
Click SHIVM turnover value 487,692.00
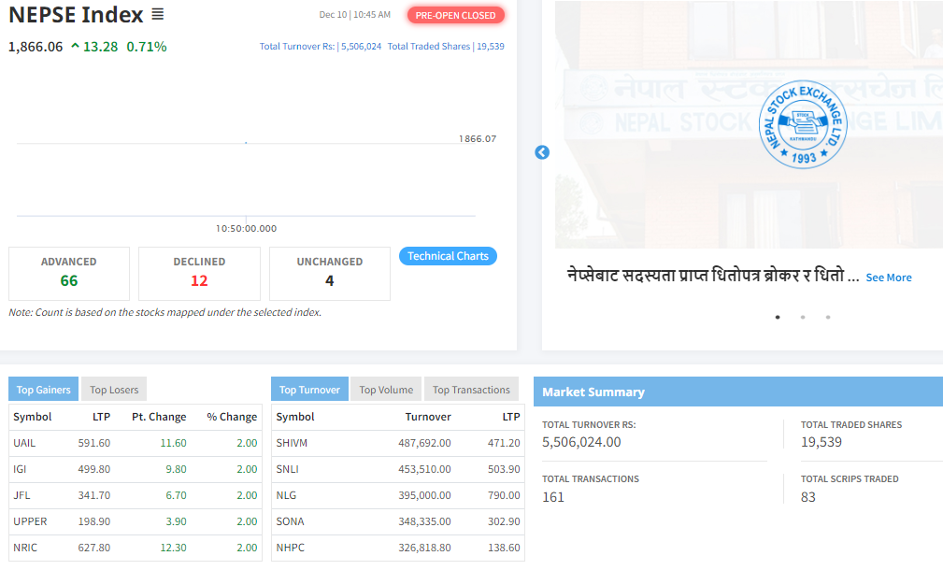click(424, 443)
